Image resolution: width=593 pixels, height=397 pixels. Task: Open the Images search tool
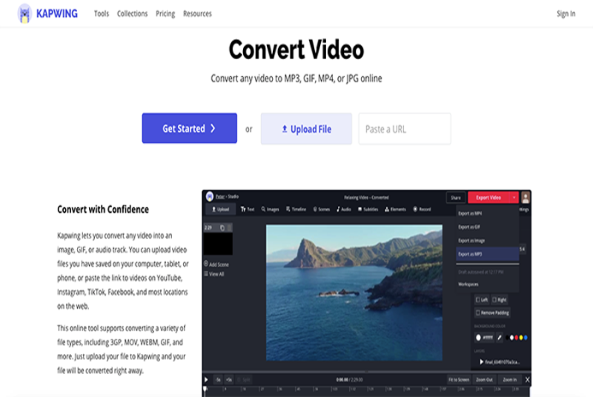(x=270, y=210)
